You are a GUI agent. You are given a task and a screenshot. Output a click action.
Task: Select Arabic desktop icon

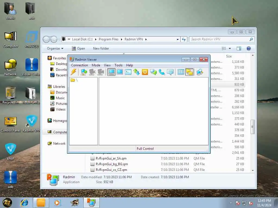point(11,11)
